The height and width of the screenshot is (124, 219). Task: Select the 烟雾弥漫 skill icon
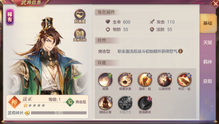pos(125,80)
